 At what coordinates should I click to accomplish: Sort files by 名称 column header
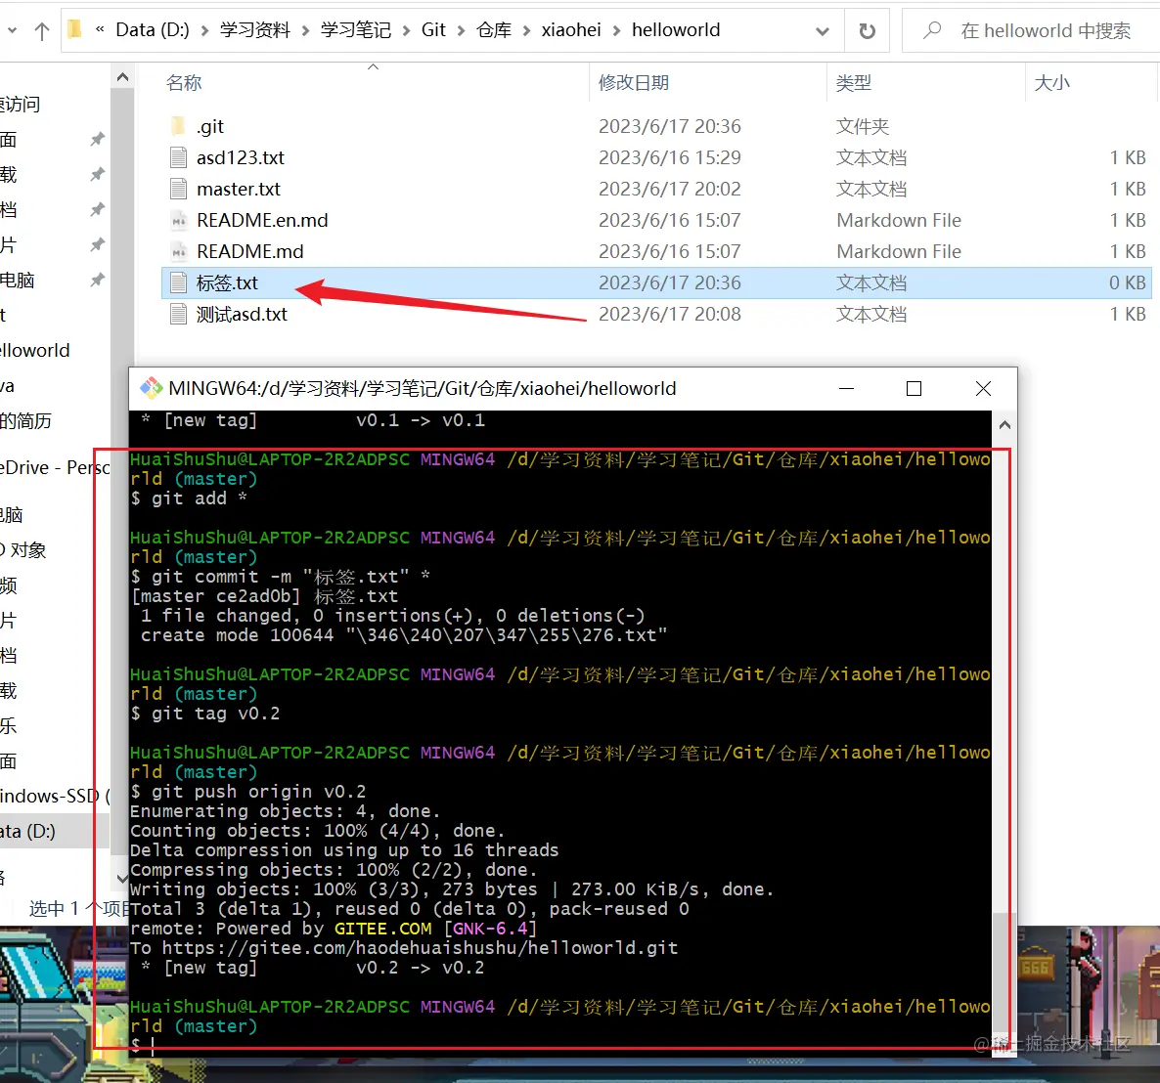tap(184, 82)
